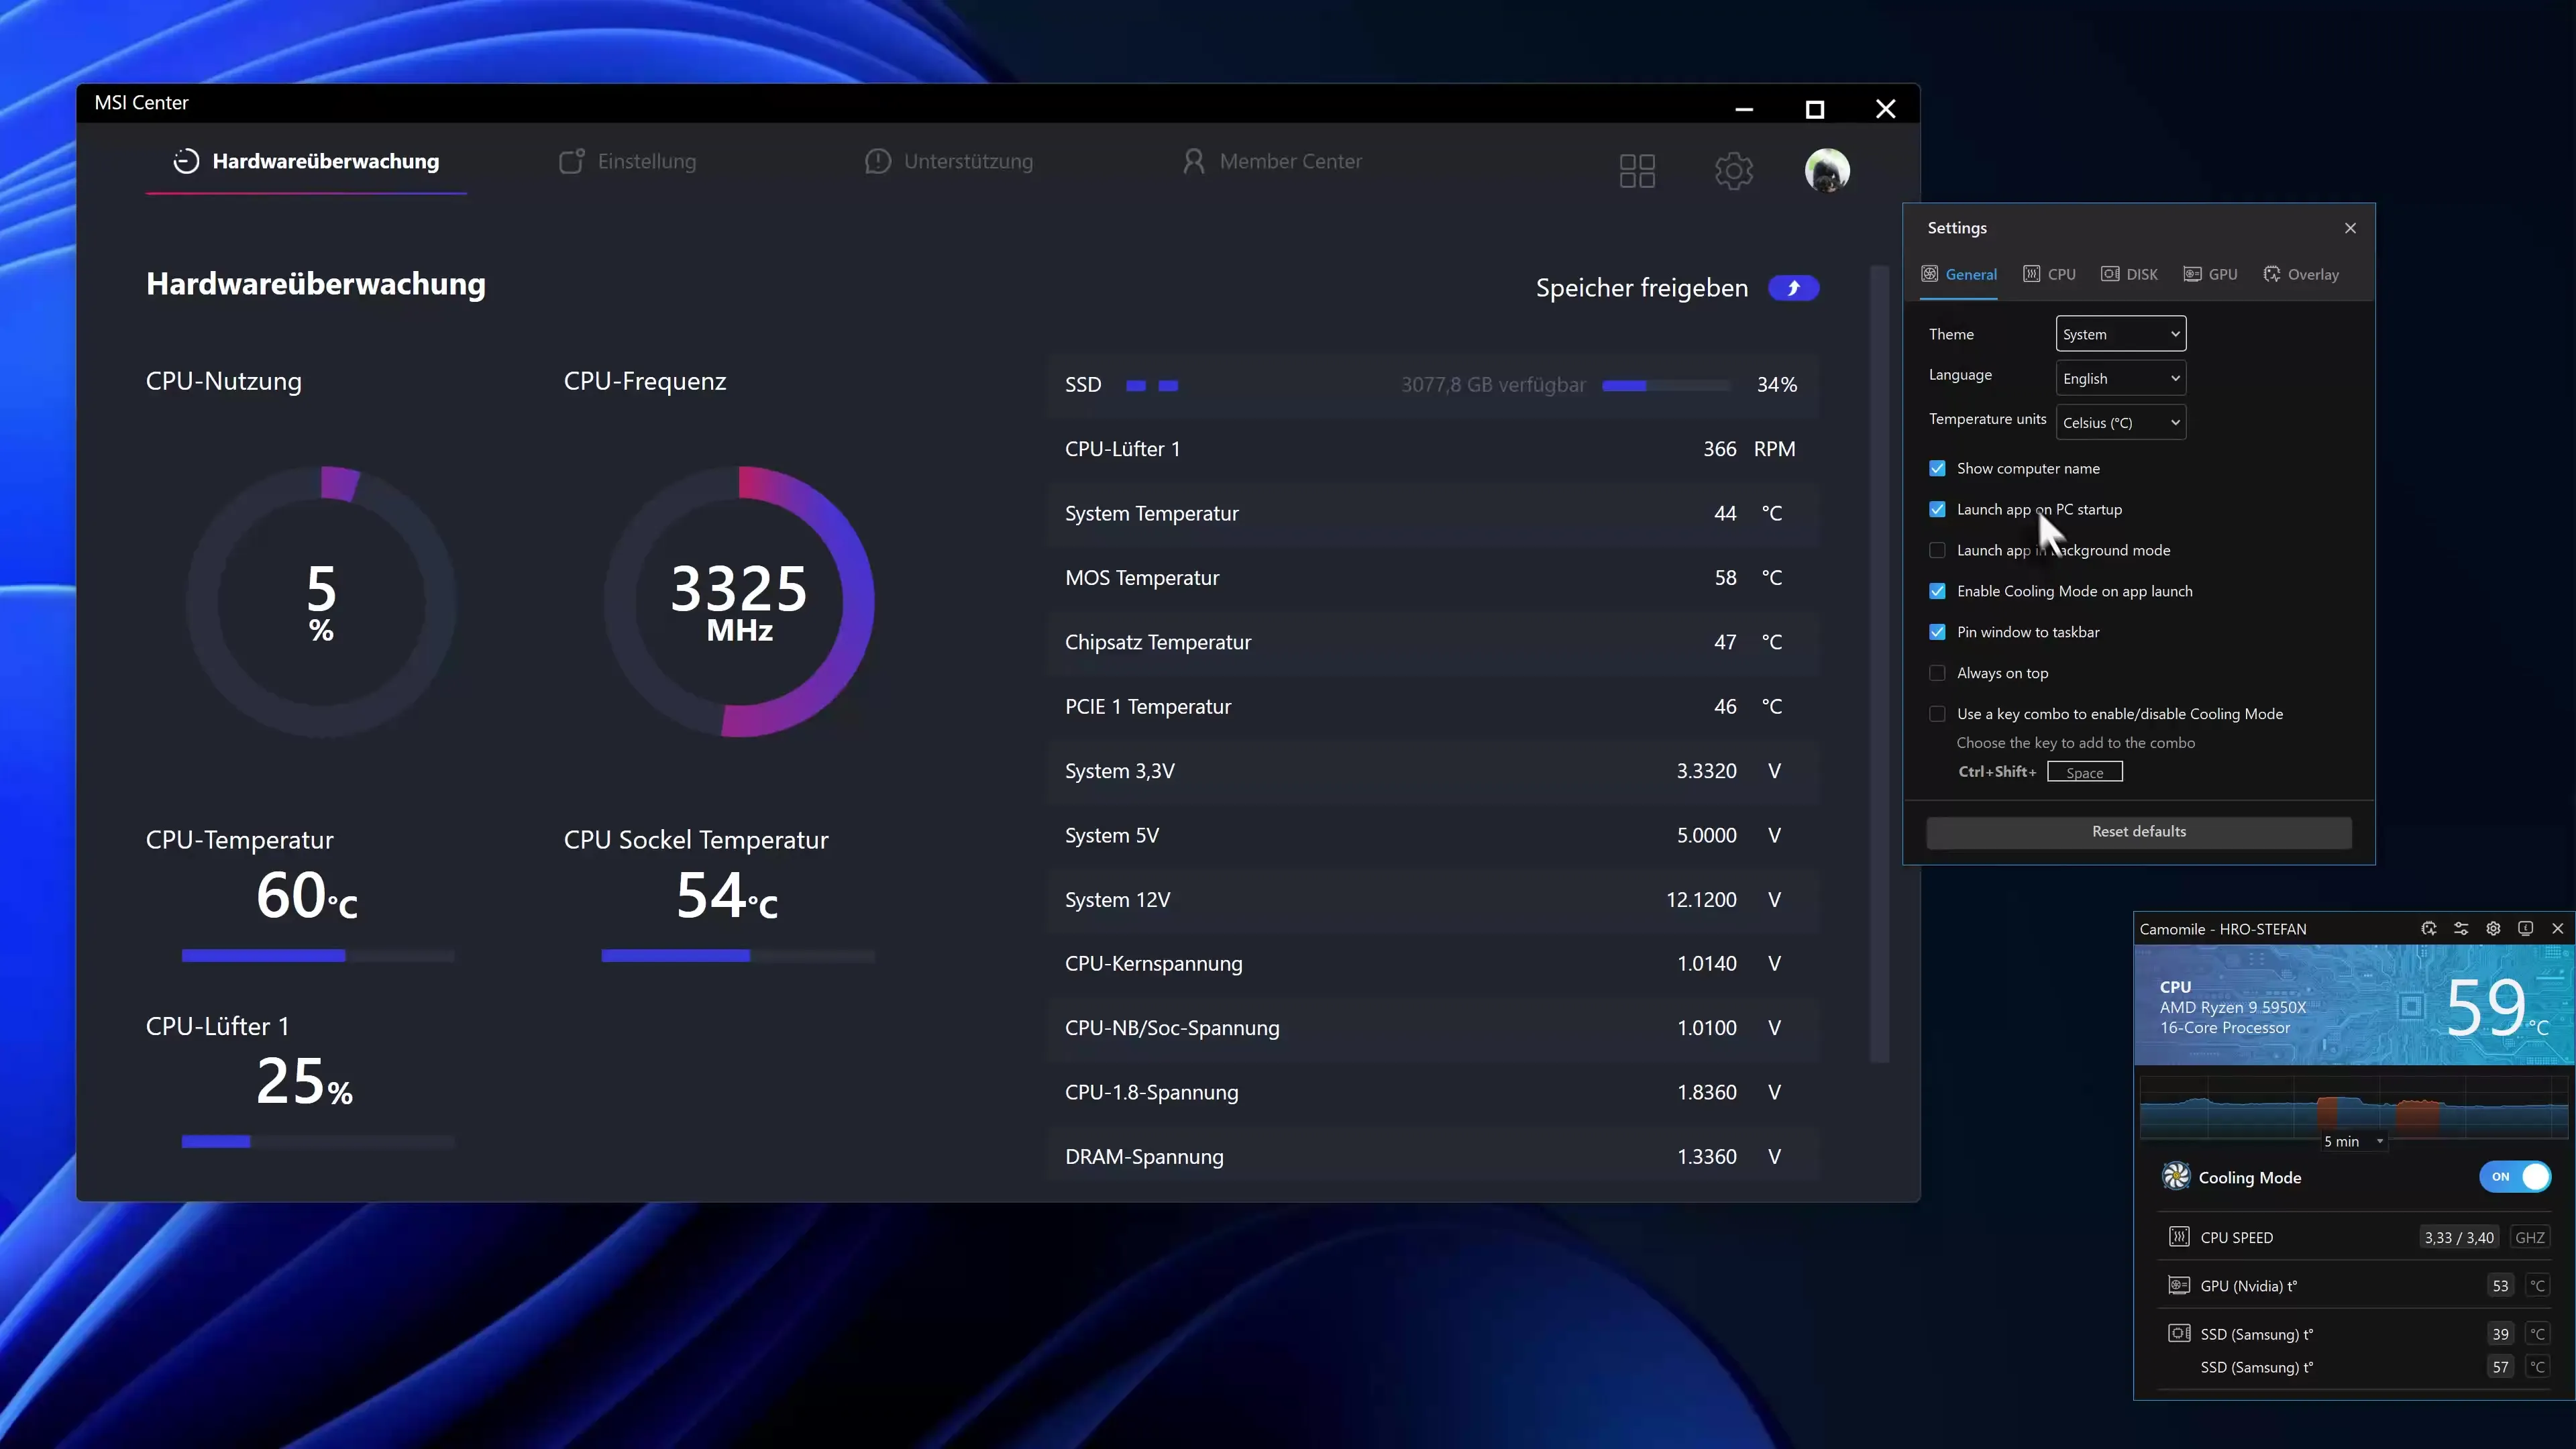Open Camomile sliders preferences icon
Screen dimensions: 2576x1449
point(2461,928)
